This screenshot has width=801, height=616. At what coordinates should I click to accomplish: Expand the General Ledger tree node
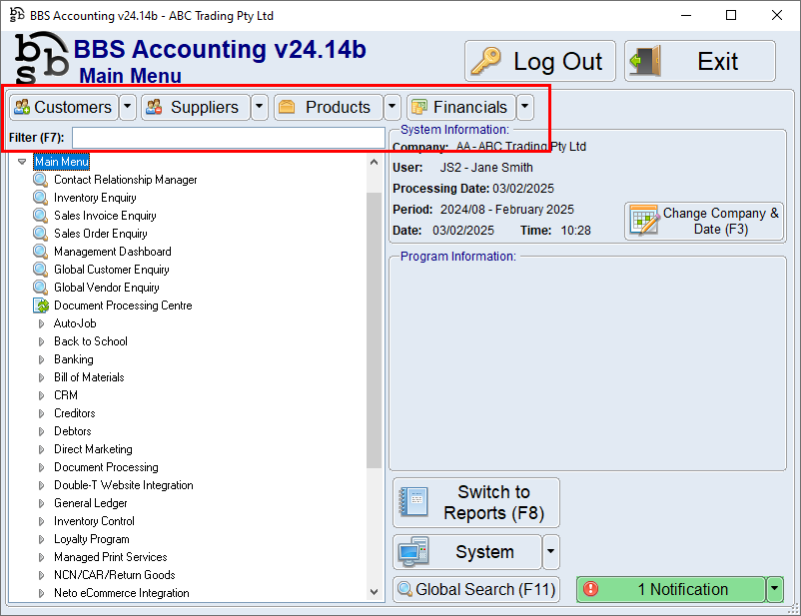(x=42, y=503)
